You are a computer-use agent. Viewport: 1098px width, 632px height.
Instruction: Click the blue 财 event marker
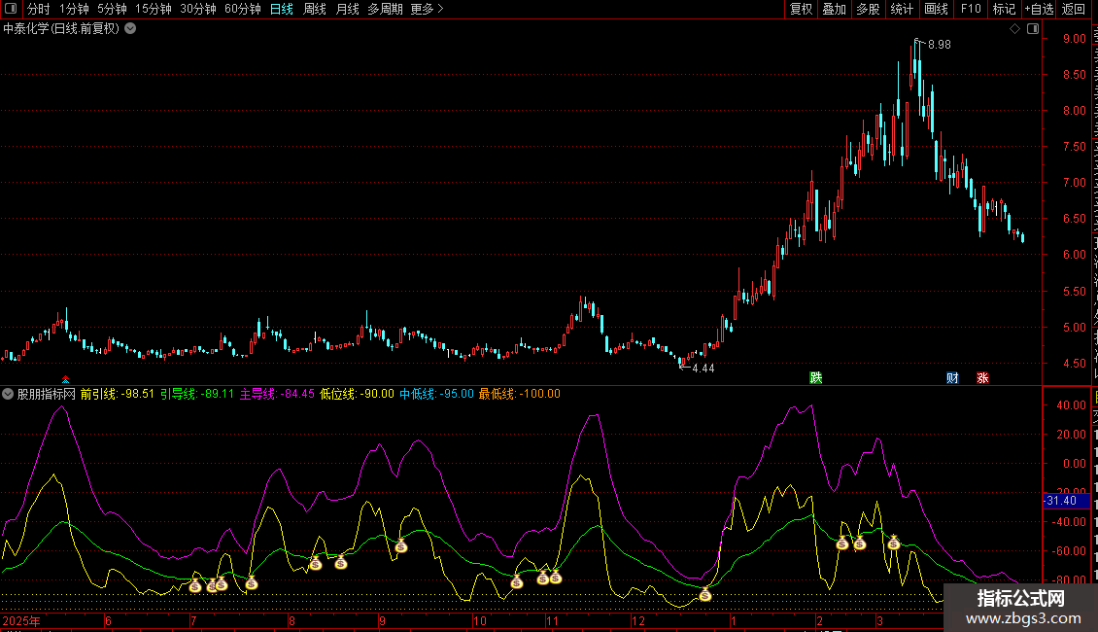tap(953, 377)
